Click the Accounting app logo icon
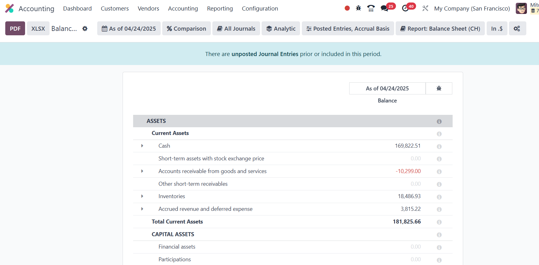The image size is (539, 265). (10, 8)
